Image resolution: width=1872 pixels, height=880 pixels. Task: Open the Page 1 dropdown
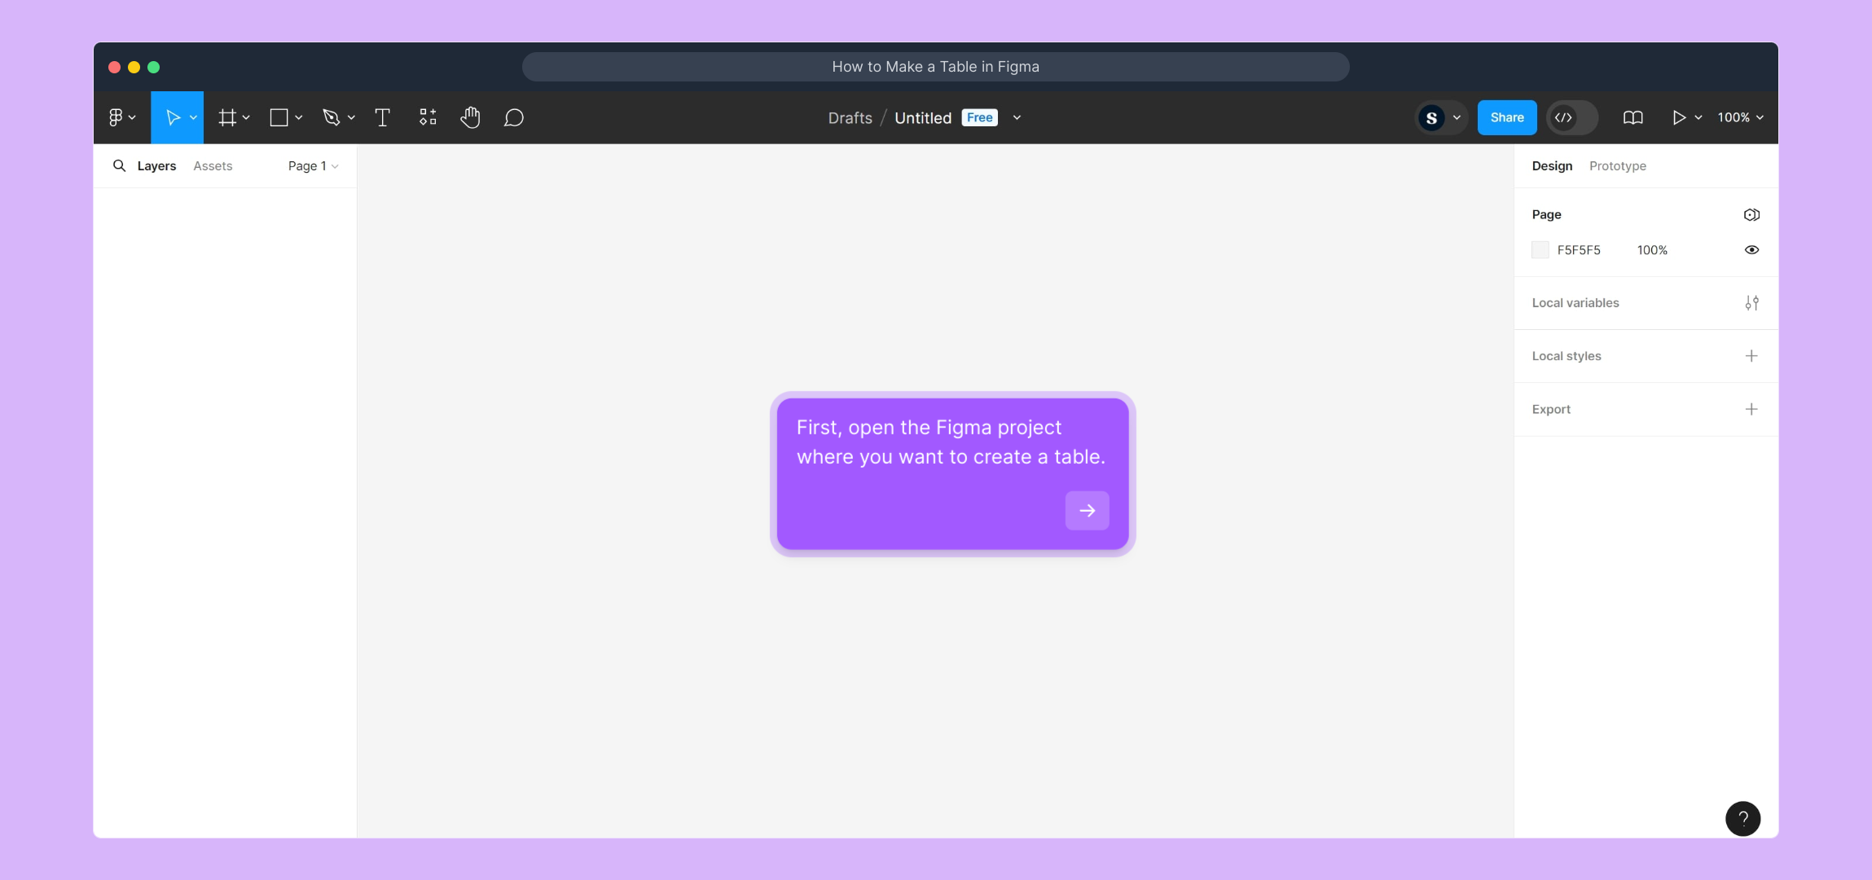(313, 165)
